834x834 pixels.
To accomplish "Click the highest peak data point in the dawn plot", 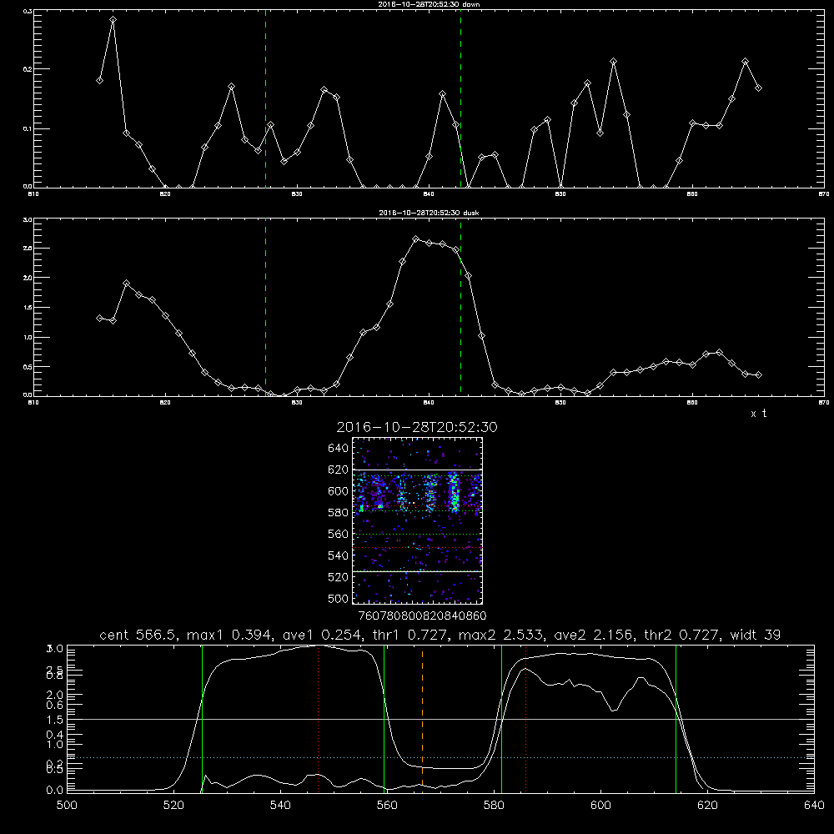I will click(x=113, y=20).
